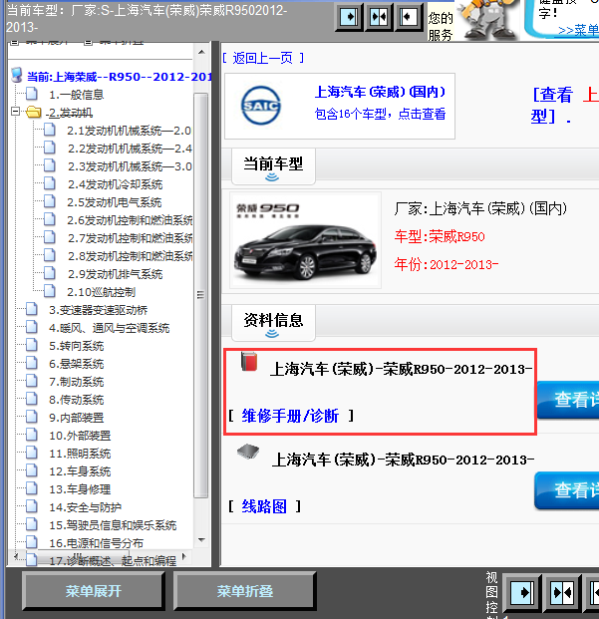Open 5.转向系统
This screenshot has width=599, height=619.
click(76, 346)
